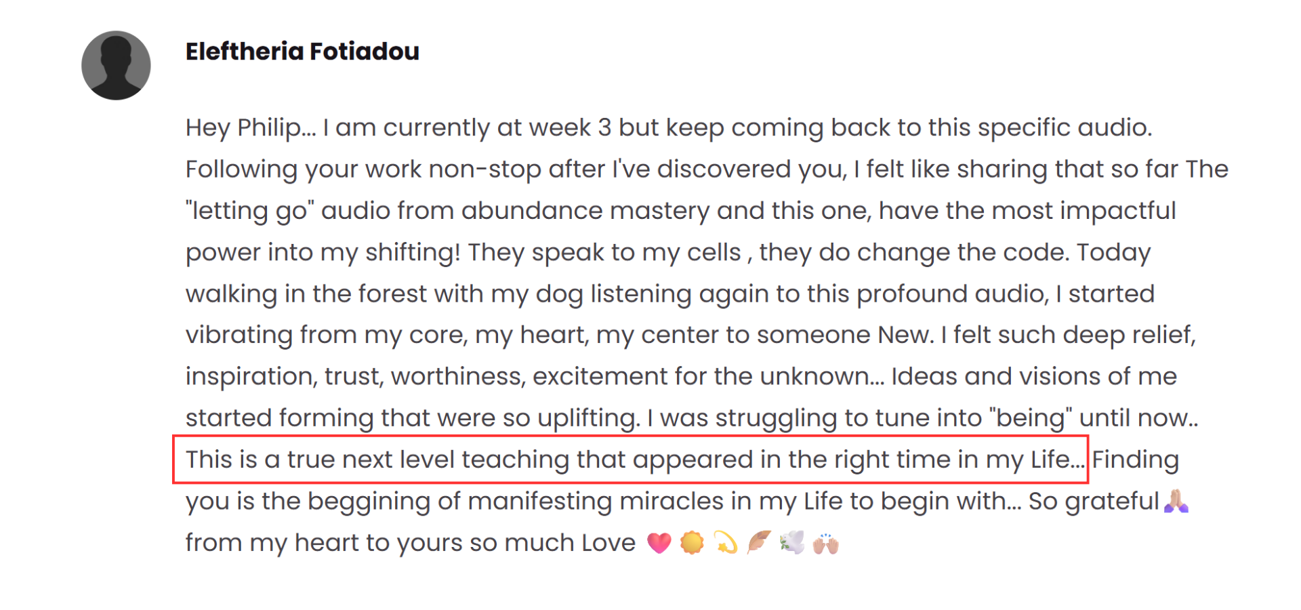Click the quoted phrase "letting go"
Screen dimensions: 1301x610
point(250,211)
